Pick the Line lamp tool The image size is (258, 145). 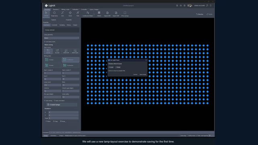62,14
